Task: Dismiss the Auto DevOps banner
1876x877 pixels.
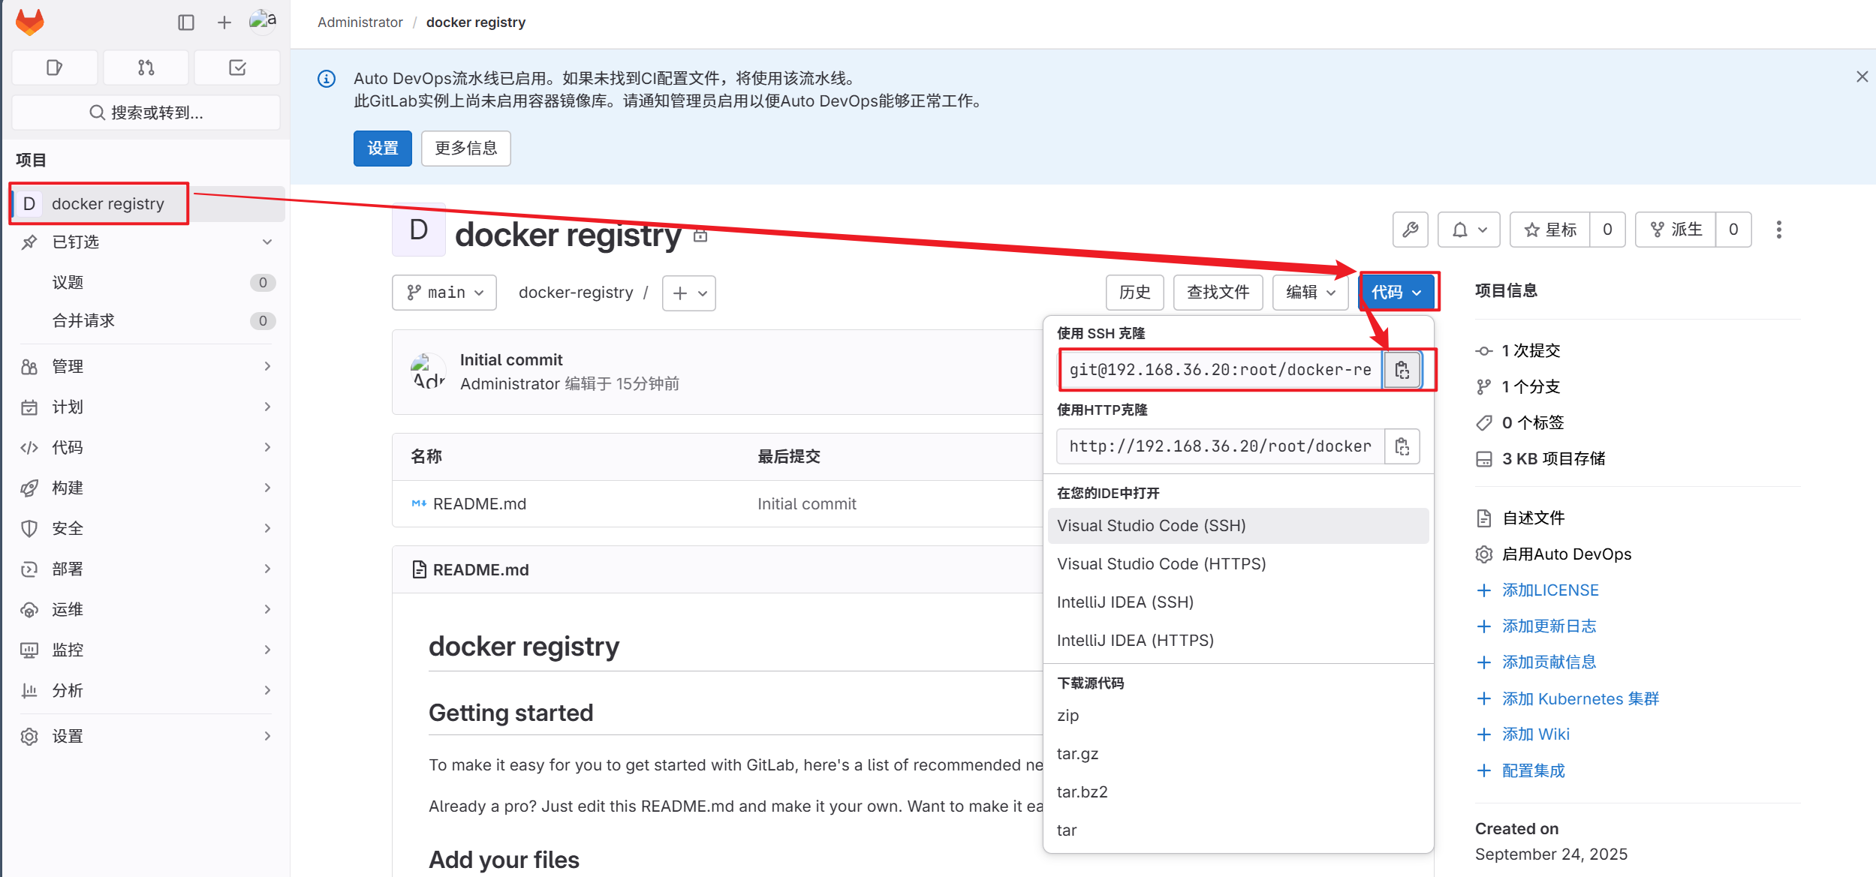Action: pyautogui.click(x=1862, y=77)
